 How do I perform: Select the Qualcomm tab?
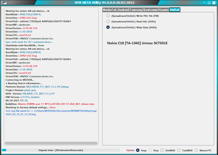click(x=150, y=10)
